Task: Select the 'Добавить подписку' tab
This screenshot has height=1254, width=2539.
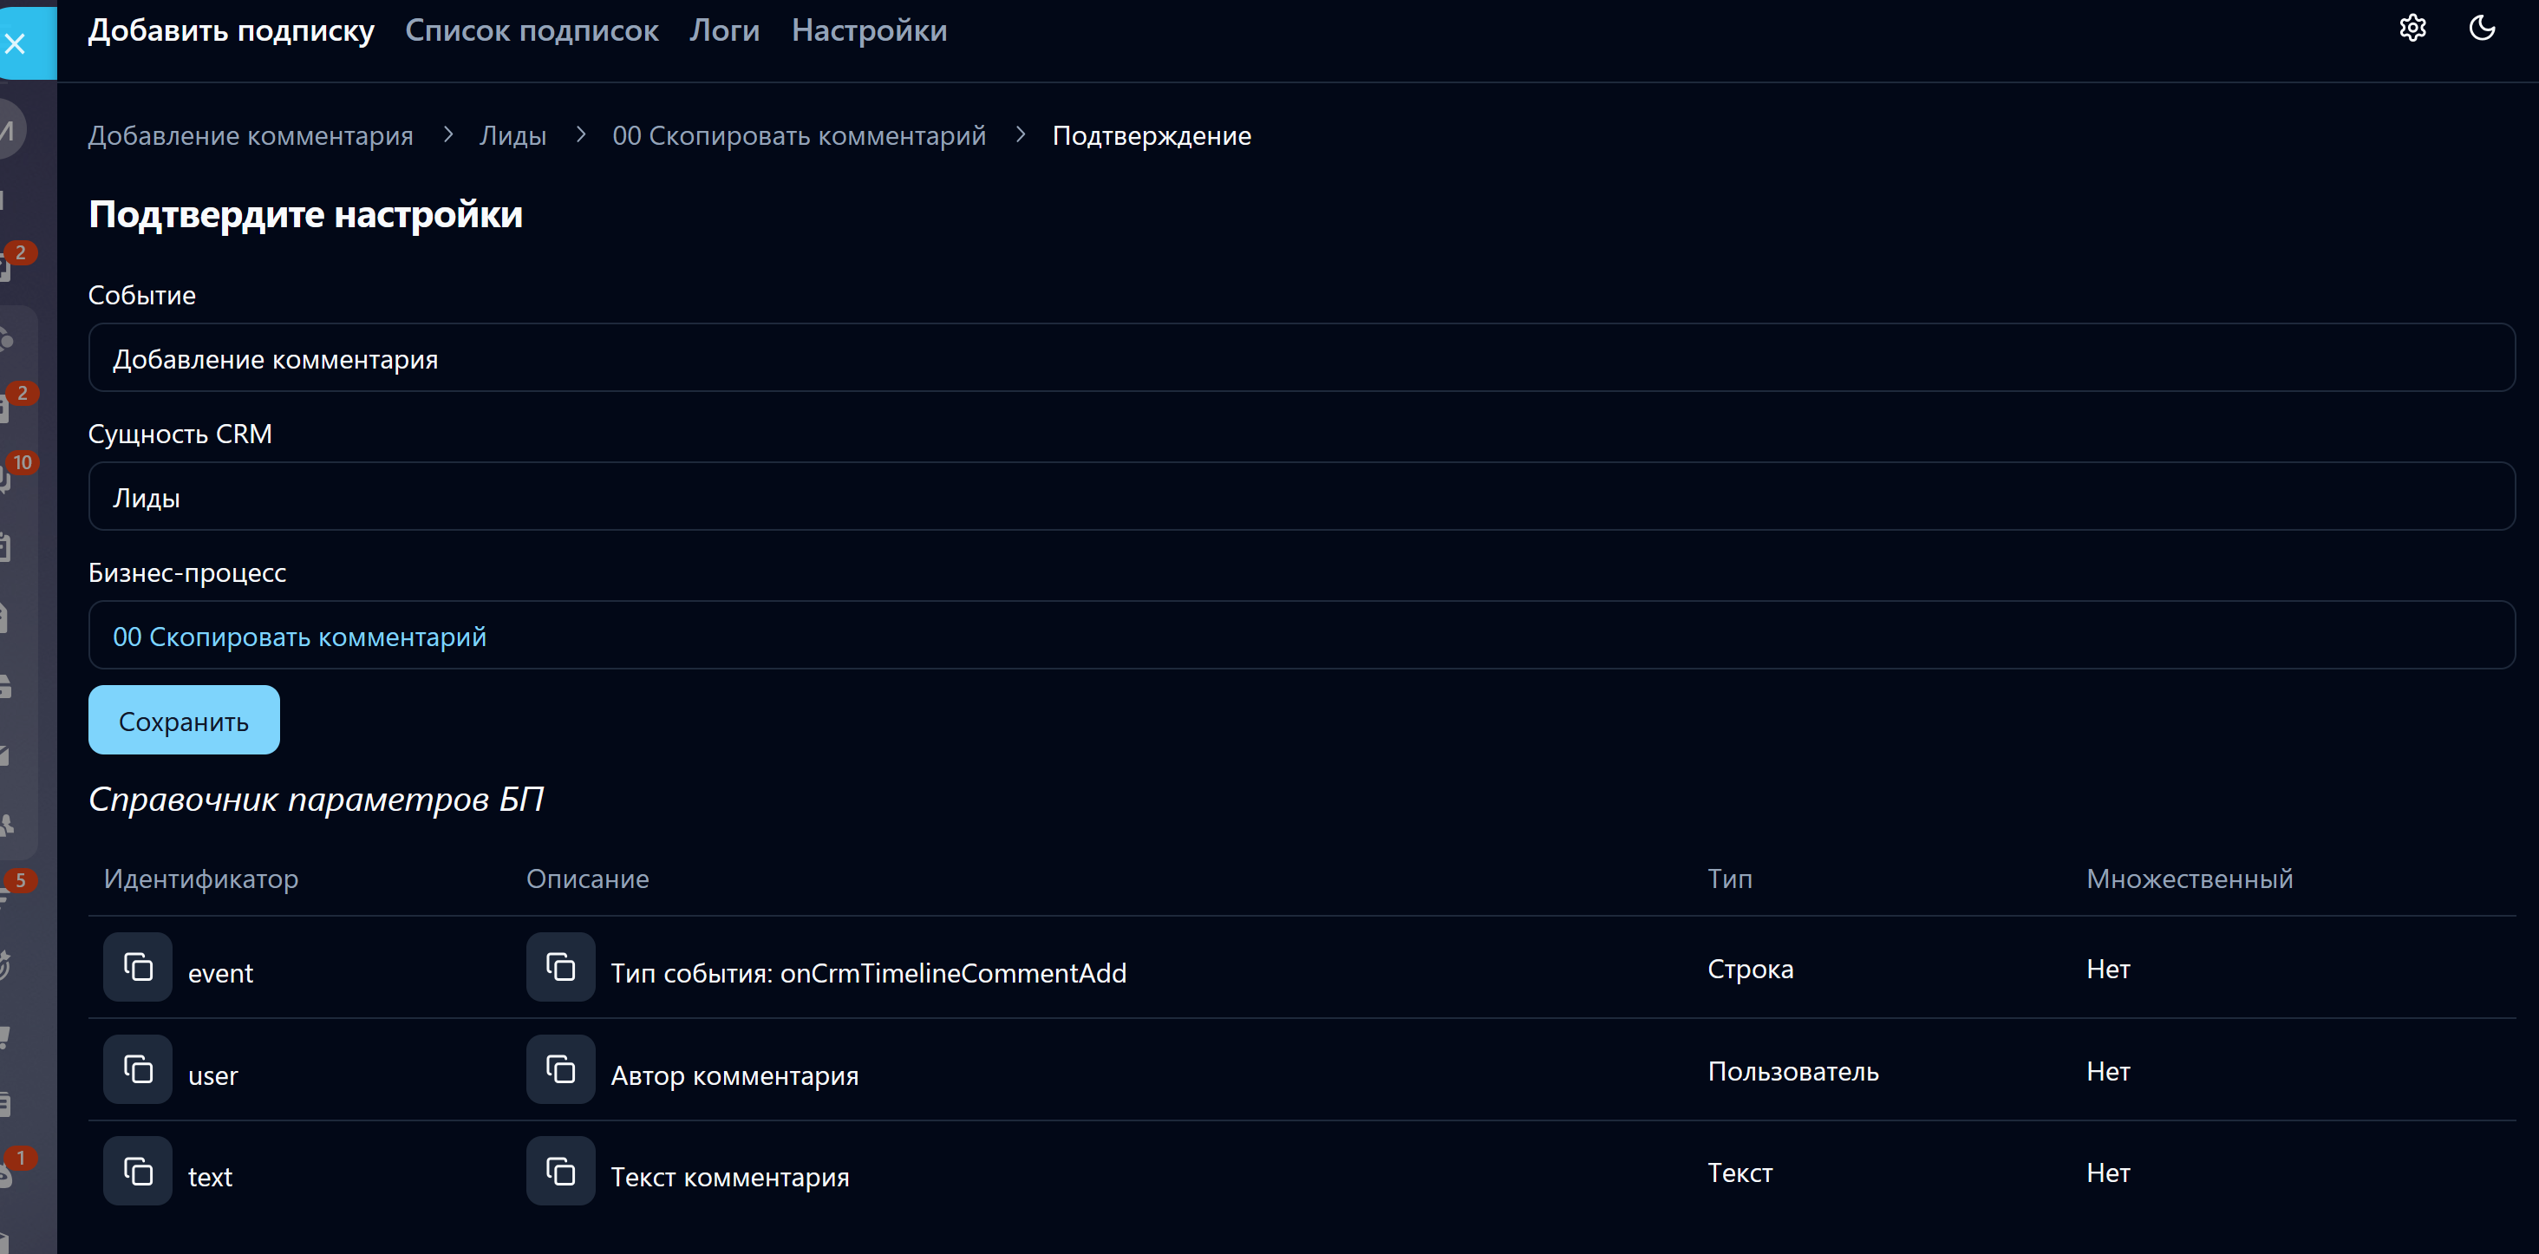Action: tap(232, 30)
